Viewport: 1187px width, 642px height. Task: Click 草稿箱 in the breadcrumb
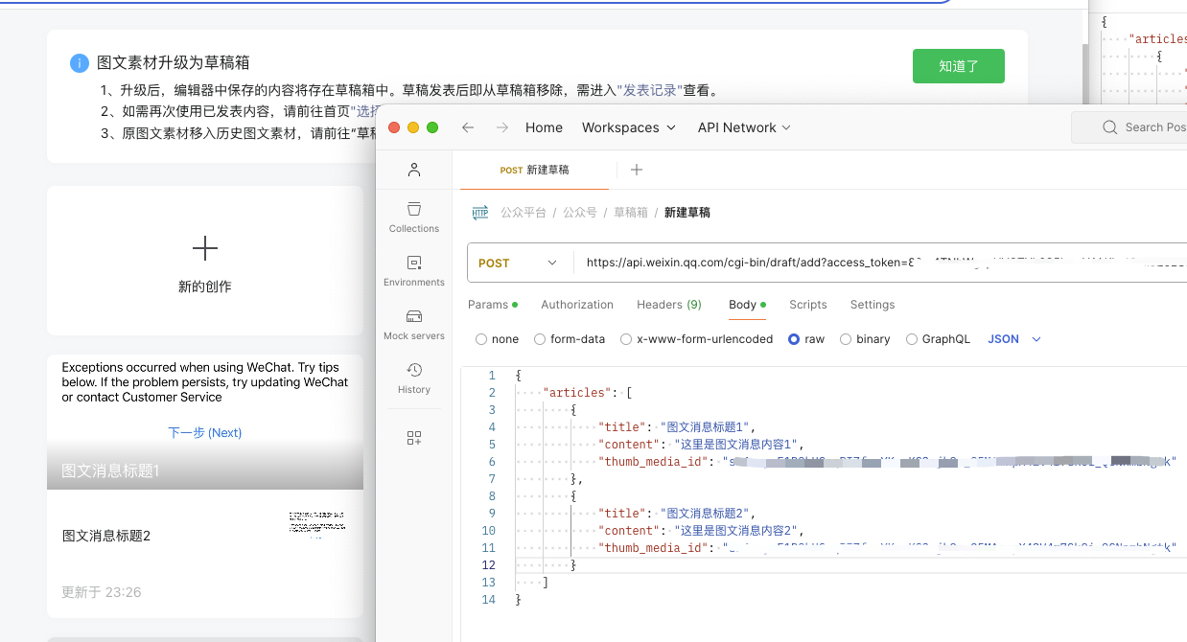tap(631, 213)
